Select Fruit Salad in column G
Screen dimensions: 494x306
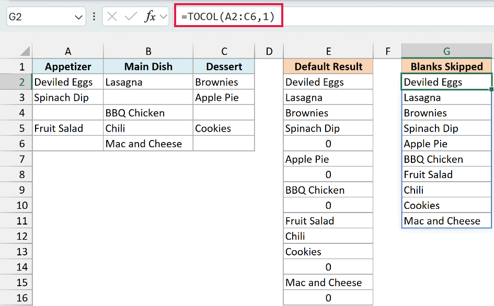pyautogui.click(x=446, y=174)
